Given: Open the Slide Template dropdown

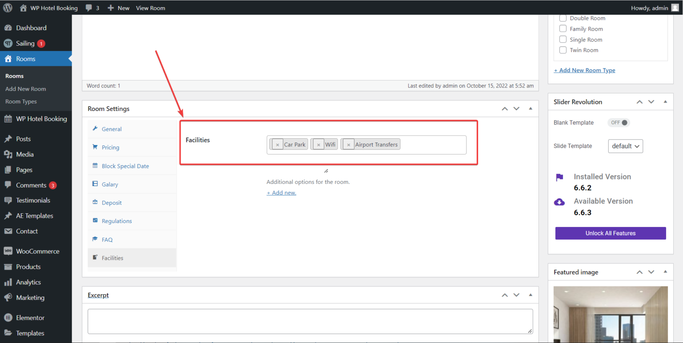Looking at the screenshot, I should point(625,146).
